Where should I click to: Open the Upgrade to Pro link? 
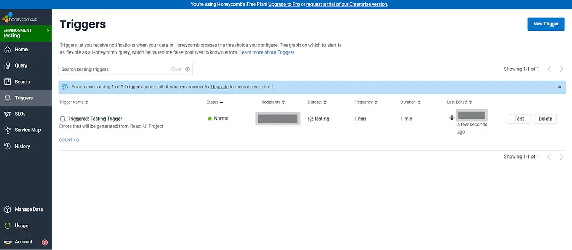tap(287, 4)
